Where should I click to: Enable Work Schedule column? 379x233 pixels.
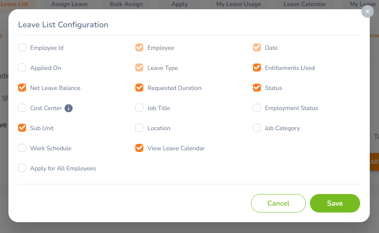[22, 148]
